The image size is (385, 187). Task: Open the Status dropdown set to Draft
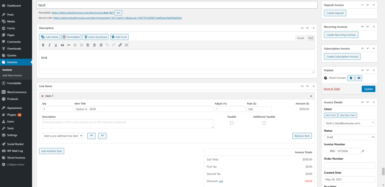coord(349,137)
